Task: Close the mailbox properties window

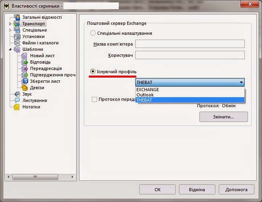Action: tap(250, 4)
